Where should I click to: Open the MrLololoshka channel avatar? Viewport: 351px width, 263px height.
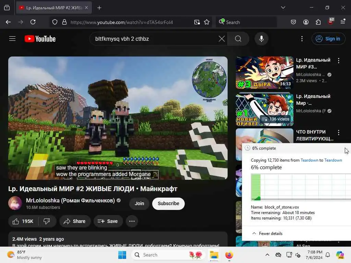15,203
